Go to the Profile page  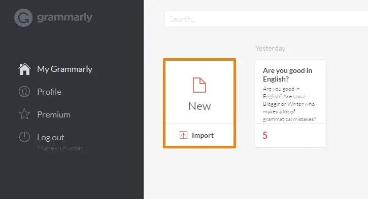click(x=49, y=92)
